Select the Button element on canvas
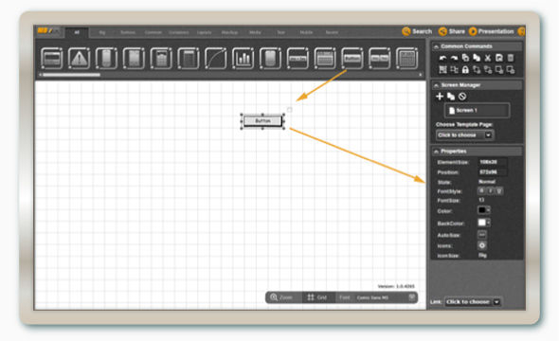The width and height of the screenshot is (559, 341). pyautogui.click(x=262, y=121)
